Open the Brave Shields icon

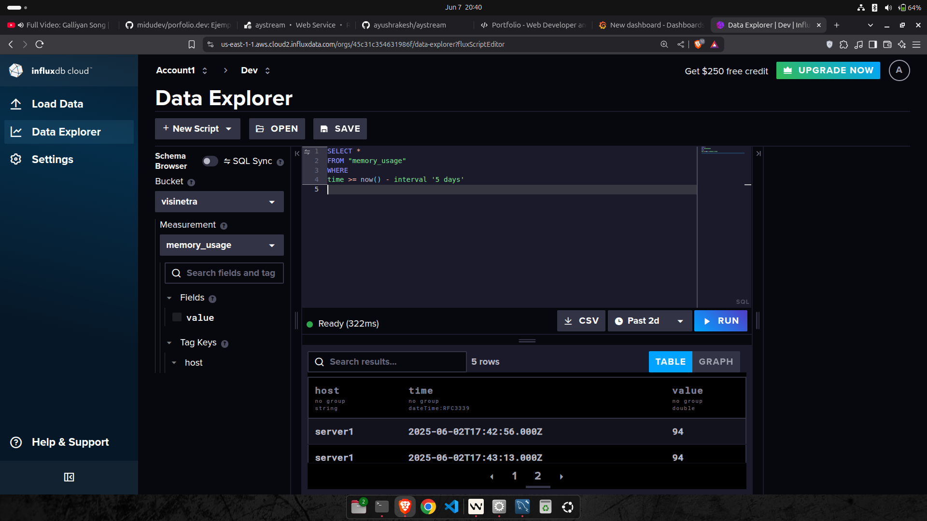click(x=698, y=44)
